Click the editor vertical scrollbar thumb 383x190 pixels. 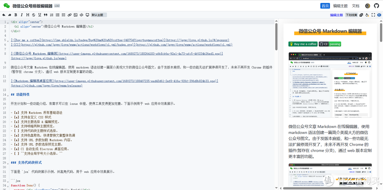[276, 37]
